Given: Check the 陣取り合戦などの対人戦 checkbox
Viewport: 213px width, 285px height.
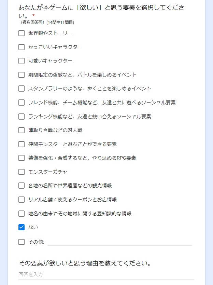Looking at the screenshot, I should [22, 130].
